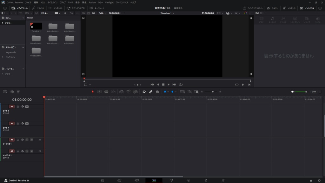Open the Sound Library panel

click(76, 8)
